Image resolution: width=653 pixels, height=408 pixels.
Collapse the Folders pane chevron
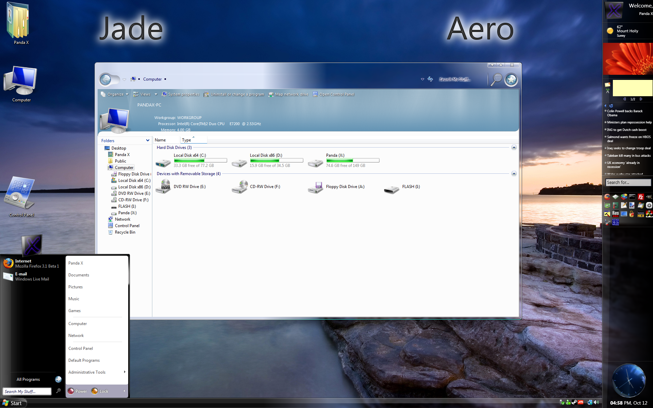[x=148, y=140]
